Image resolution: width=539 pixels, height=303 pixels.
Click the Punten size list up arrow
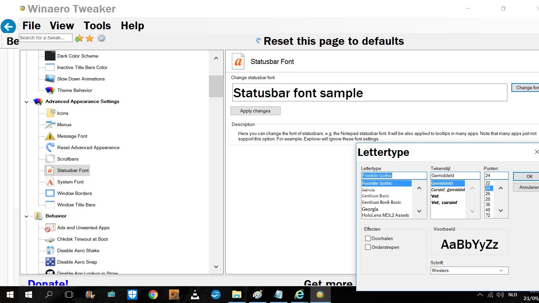[501, 188]
